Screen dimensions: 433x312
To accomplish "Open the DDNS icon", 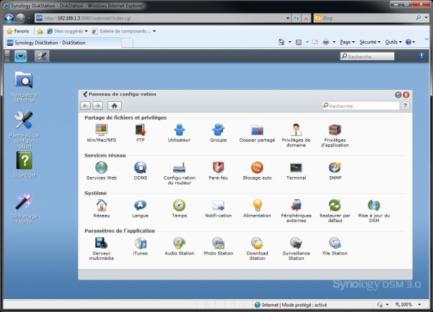I will [140, 171].
